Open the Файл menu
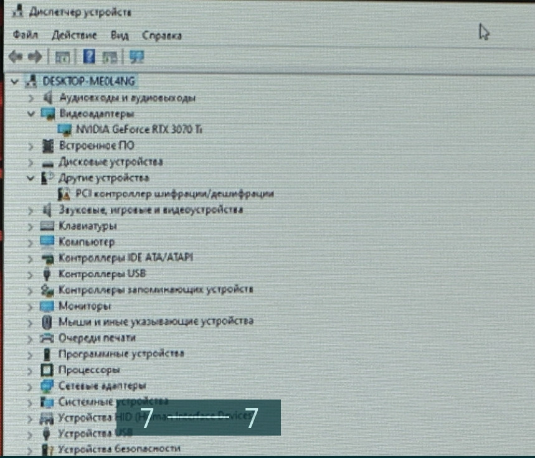This screenshot has height=458, width=535. pyautogui.click(x=25, y=35)
